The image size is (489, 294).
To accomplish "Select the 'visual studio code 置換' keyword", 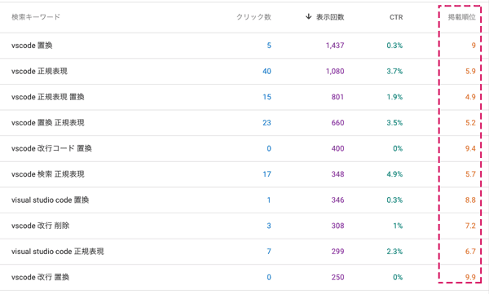I will click(x=51, y=200).
